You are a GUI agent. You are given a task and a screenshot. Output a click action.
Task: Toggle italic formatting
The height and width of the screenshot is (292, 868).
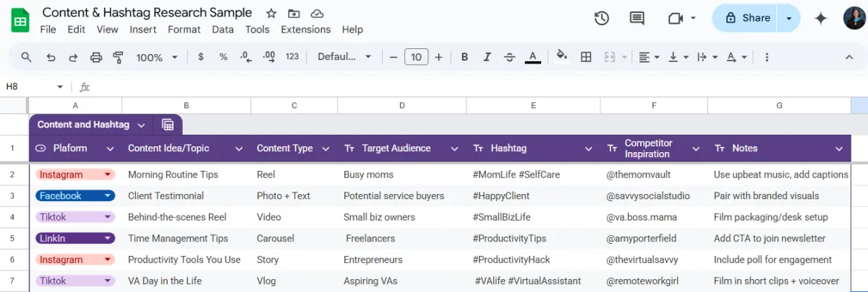[x=487, y=57]
